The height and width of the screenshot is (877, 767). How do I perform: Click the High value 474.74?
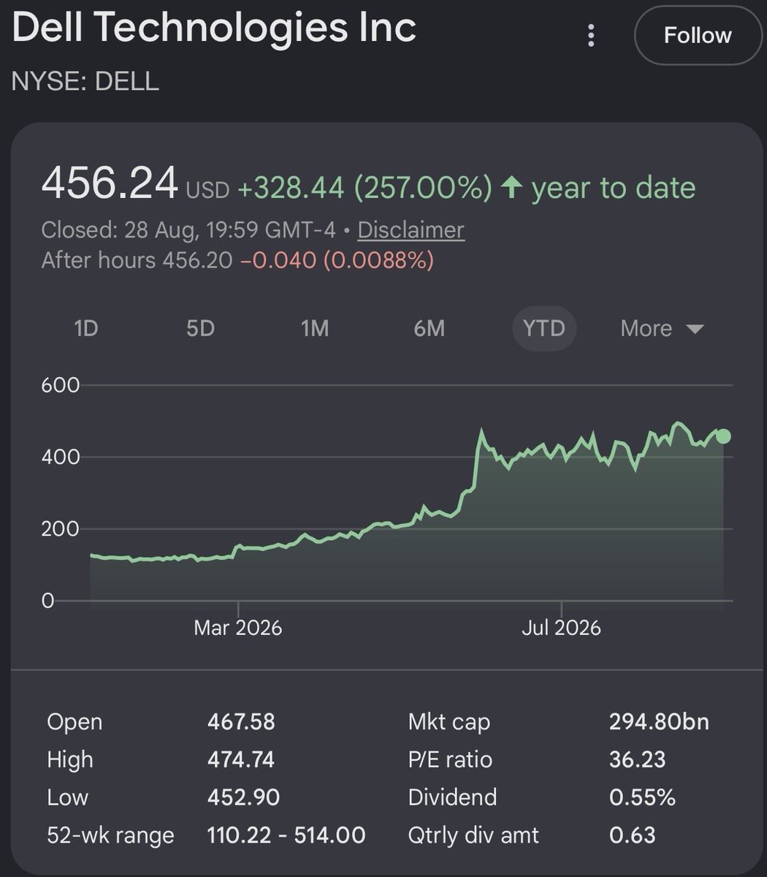click(241, 760)
